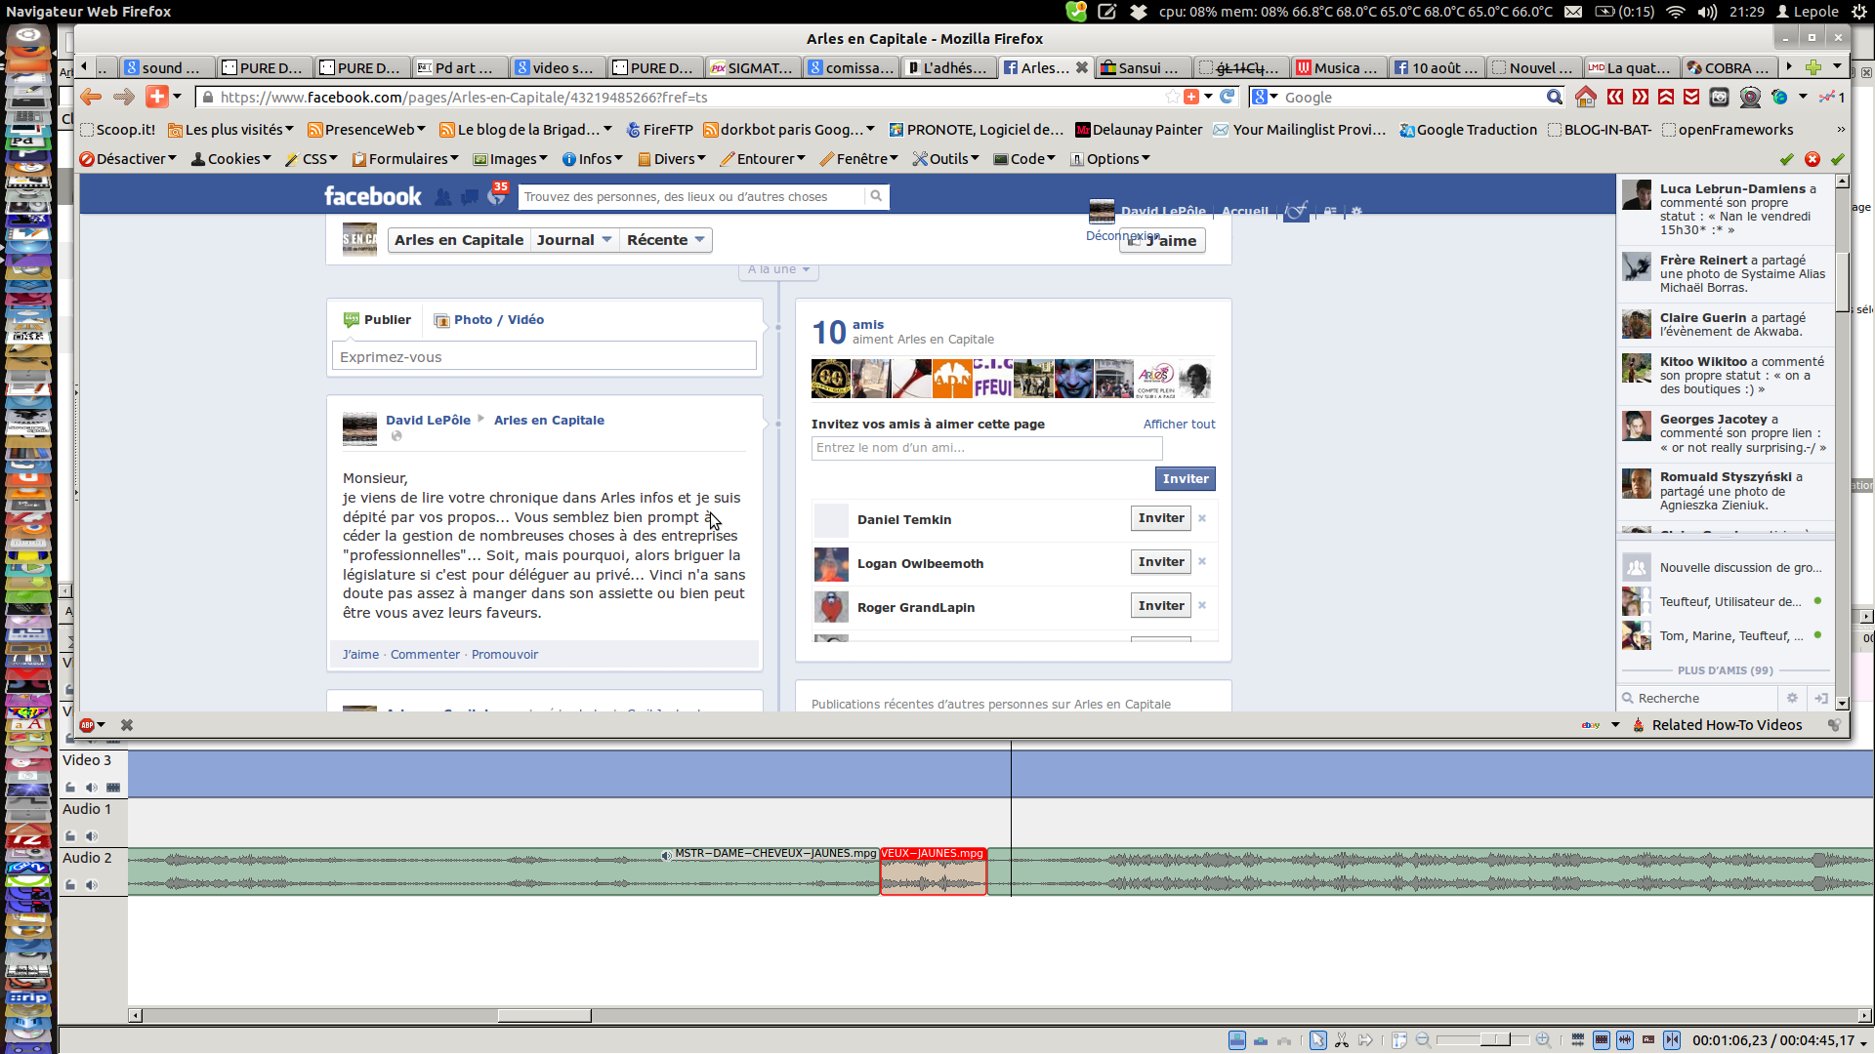This screenshot has height=1054, width=1875.
Task: Hide video on Video 3 track
Action: pos(113,788)
